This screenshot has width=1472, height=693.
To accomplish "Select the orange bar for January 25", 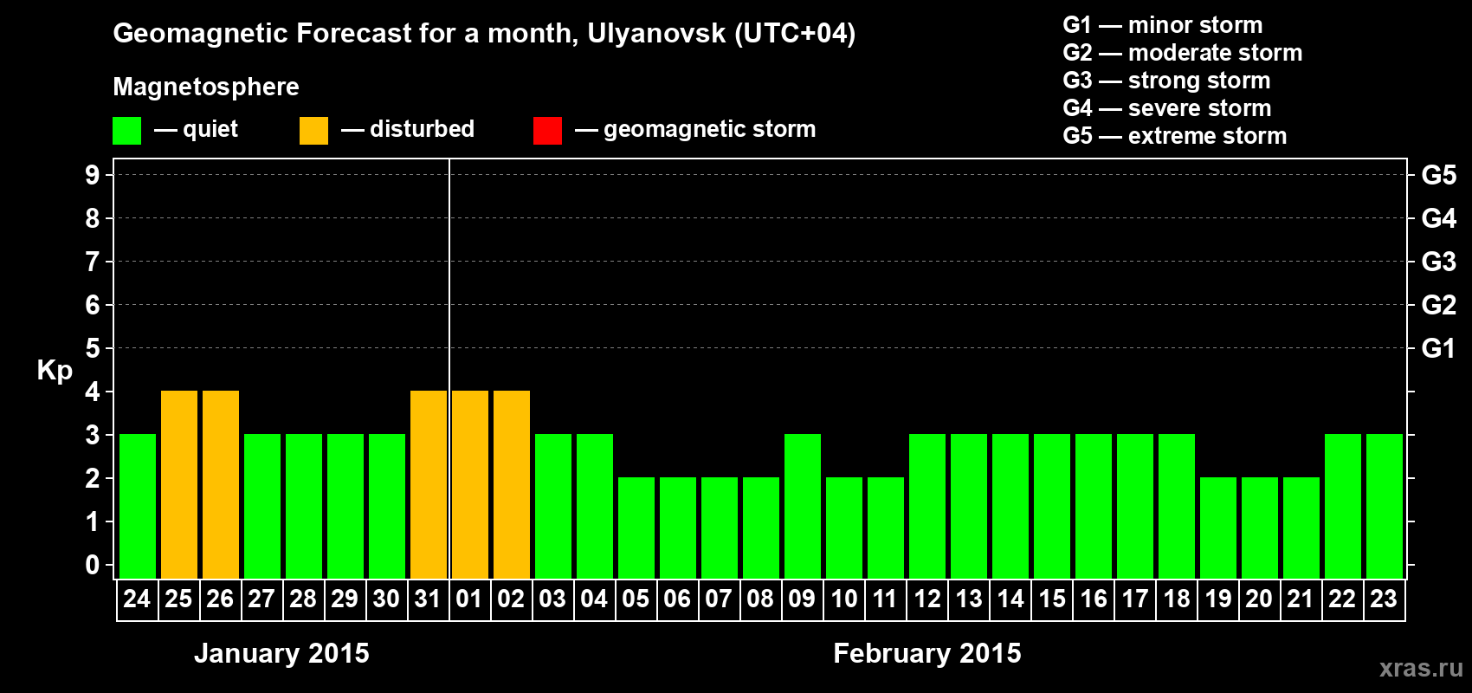I will pos(179,484).
